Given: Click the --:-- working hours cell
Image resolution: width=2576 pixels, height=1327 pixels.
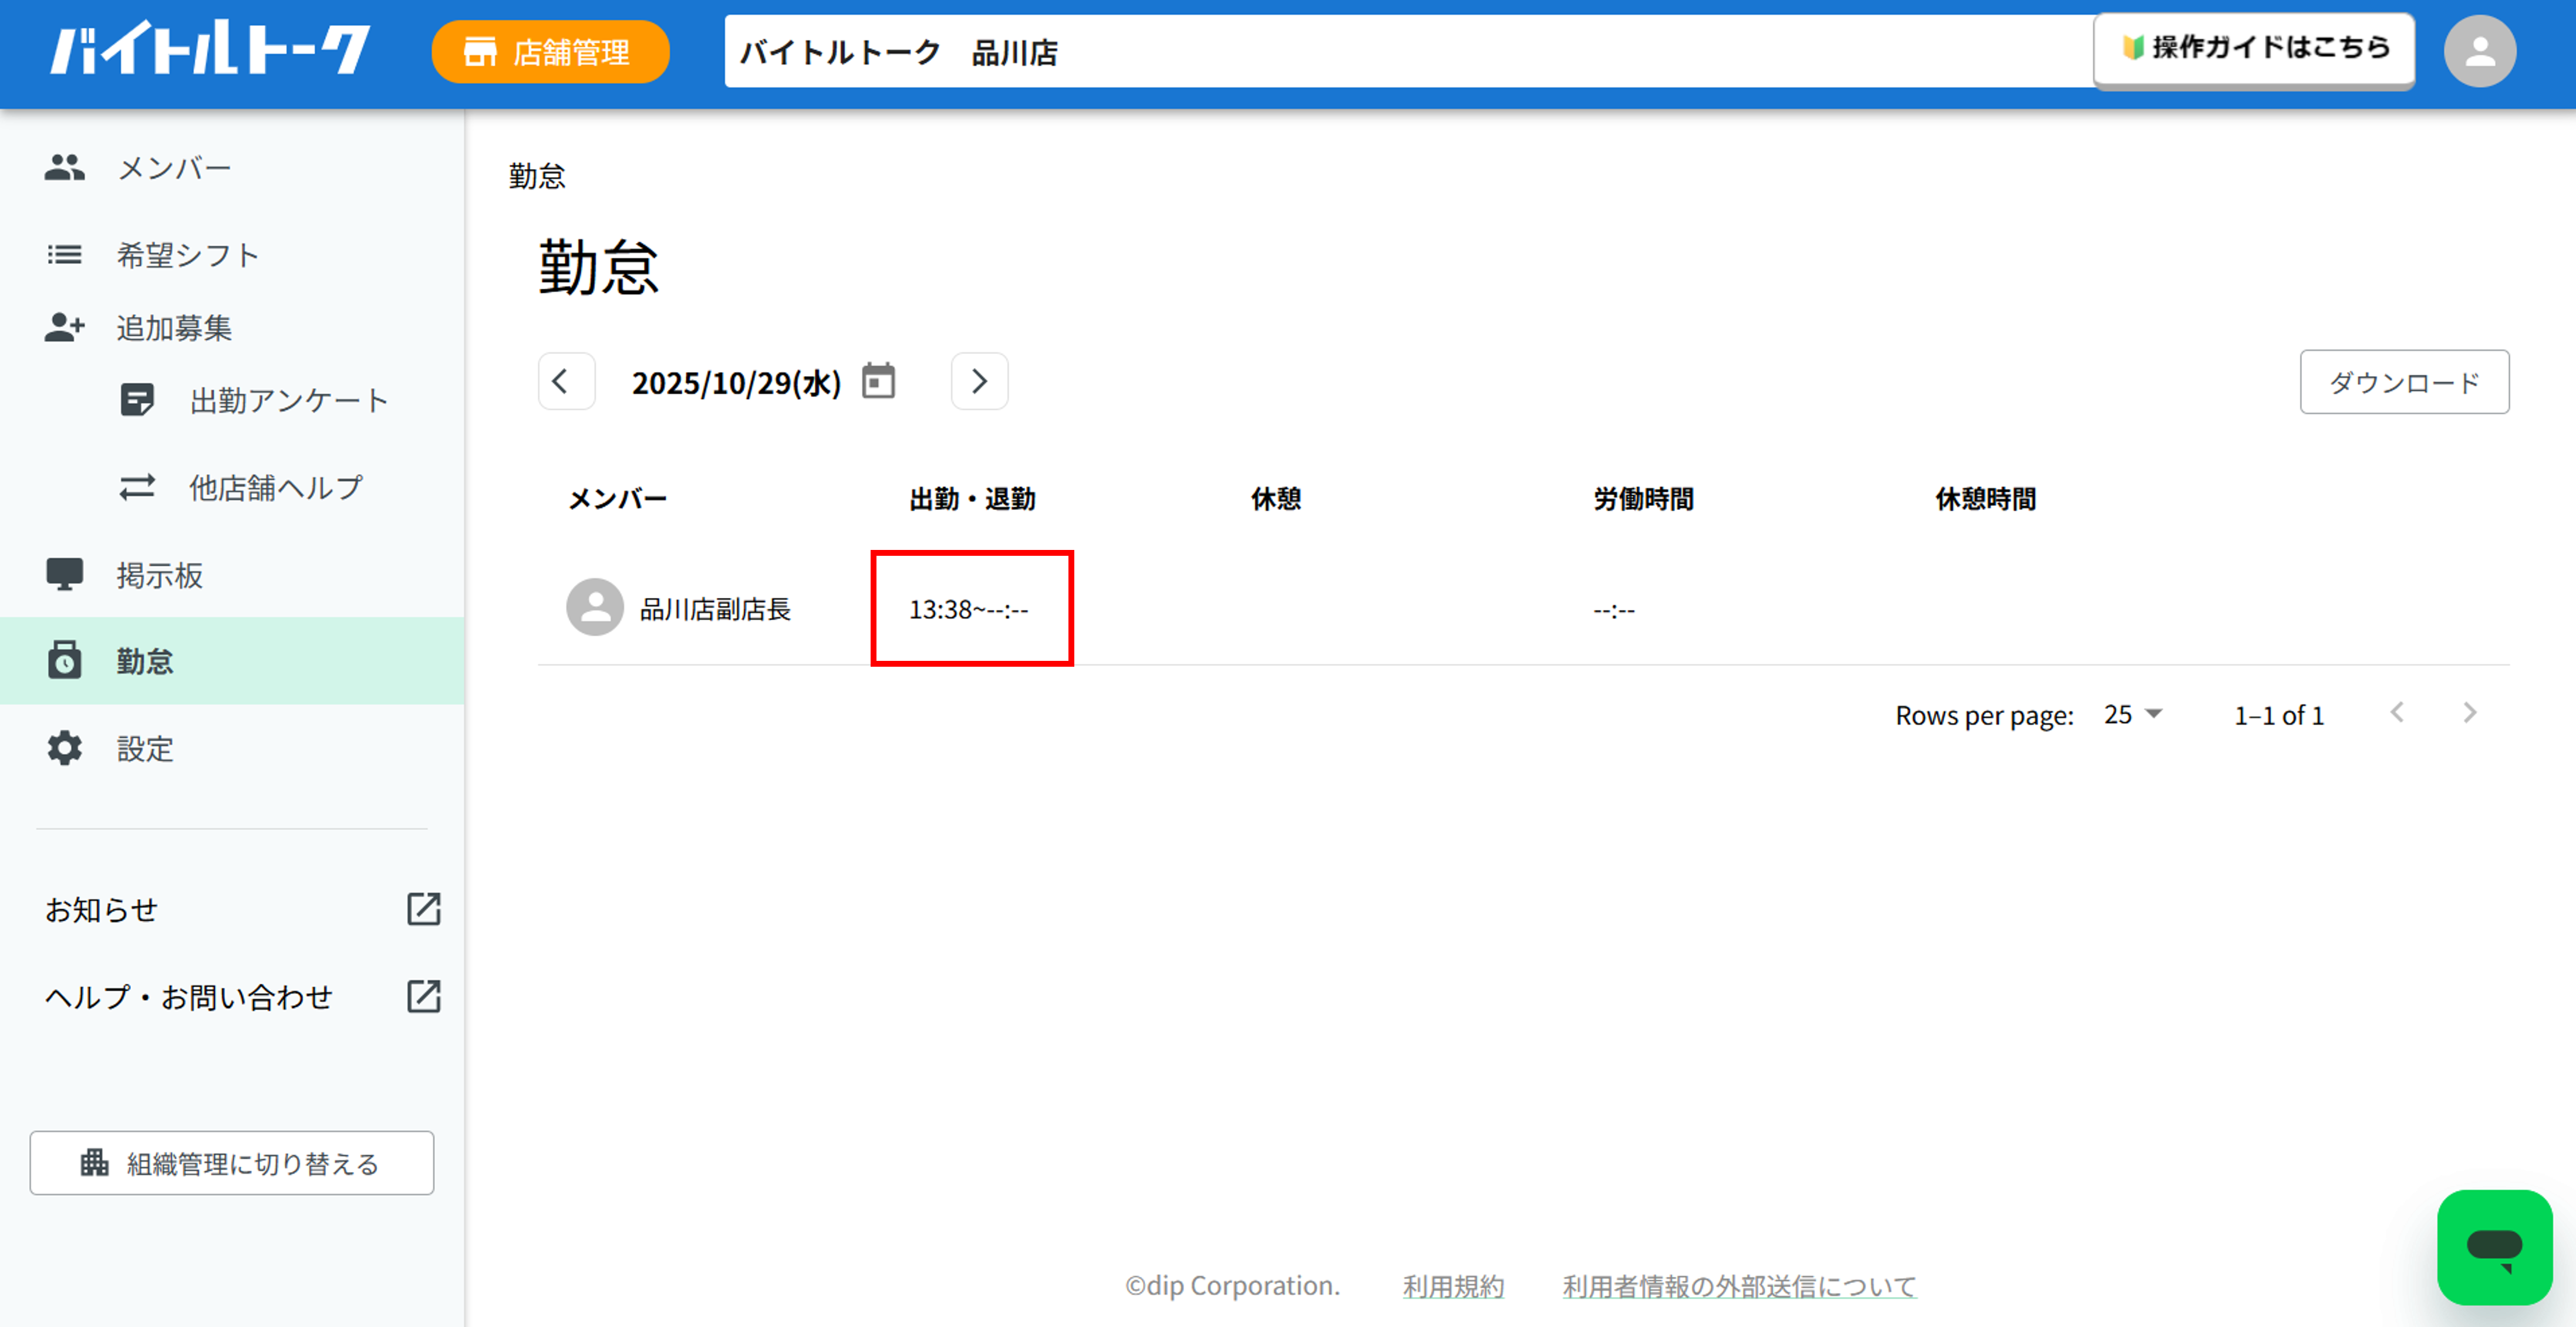Looking at the screenshot, I should click(1614, 610).
